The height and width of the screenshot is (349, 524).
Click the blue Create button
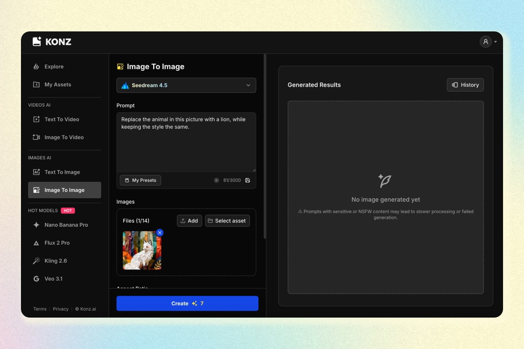pyautogui.click(x=187, y=303)
